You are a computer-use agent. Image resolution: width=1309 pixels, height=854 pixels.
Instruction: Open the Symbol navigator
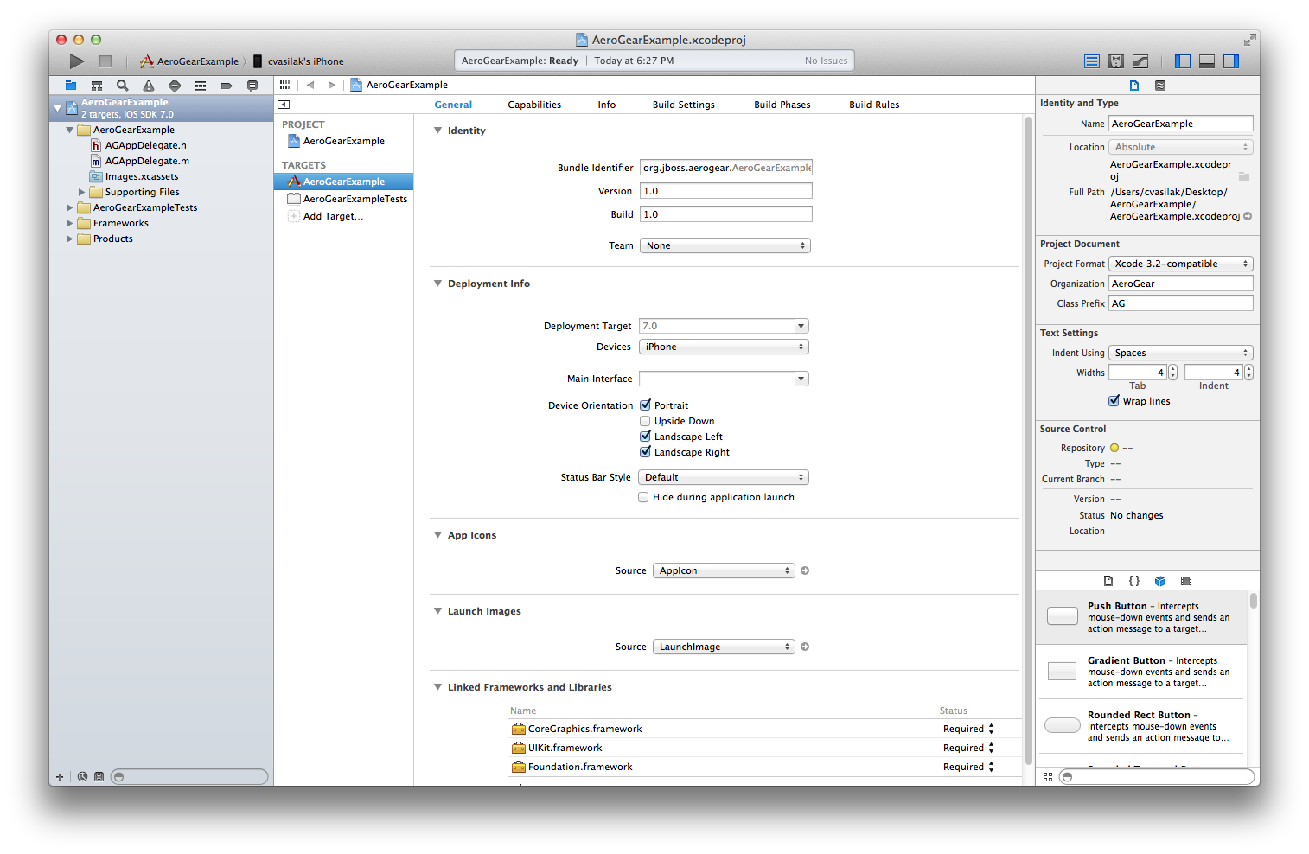[x=97, y=86]
